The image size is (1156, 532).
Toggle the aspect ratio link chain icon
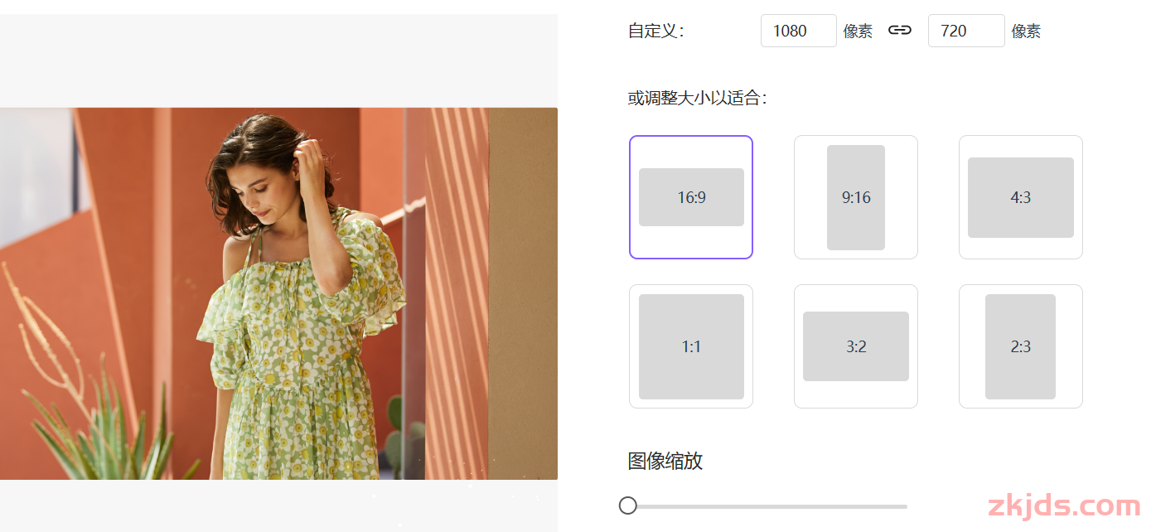900,31
